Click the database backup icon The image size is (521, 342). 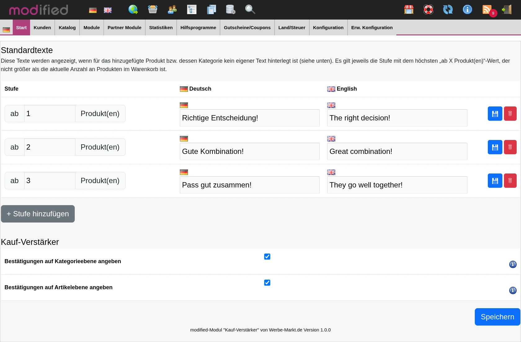[231, 10]
